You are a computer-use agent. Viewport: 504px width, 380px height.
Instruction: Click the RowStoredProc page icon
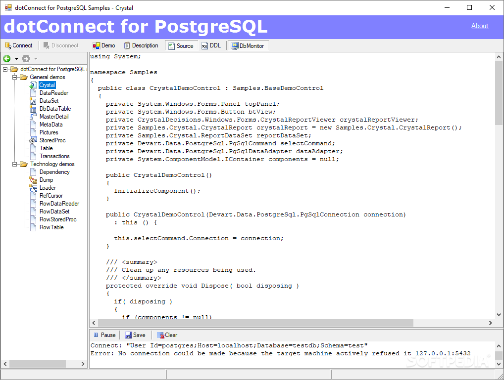click(33, 219)
